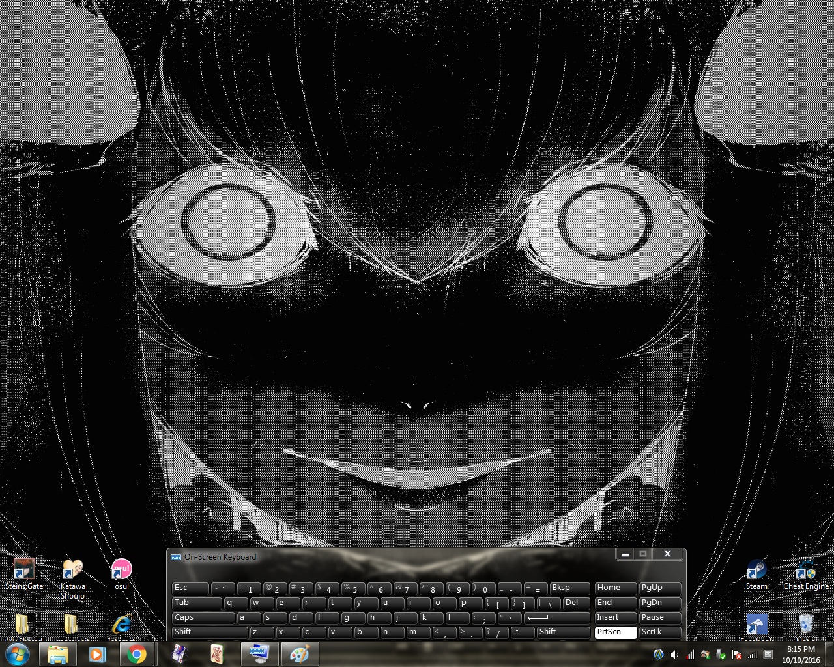Click the osu! desktop shortcut
This screenshot has width=834, height=667.
[x=121, y=575]
